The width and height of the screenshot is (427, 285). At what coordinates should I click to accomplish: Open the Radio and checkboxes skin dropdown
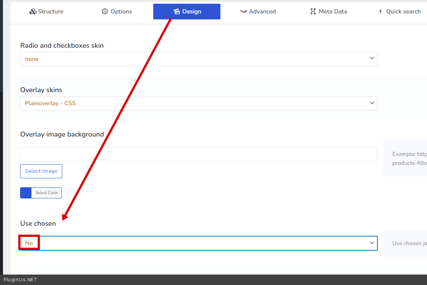click(x=198, y=59)
